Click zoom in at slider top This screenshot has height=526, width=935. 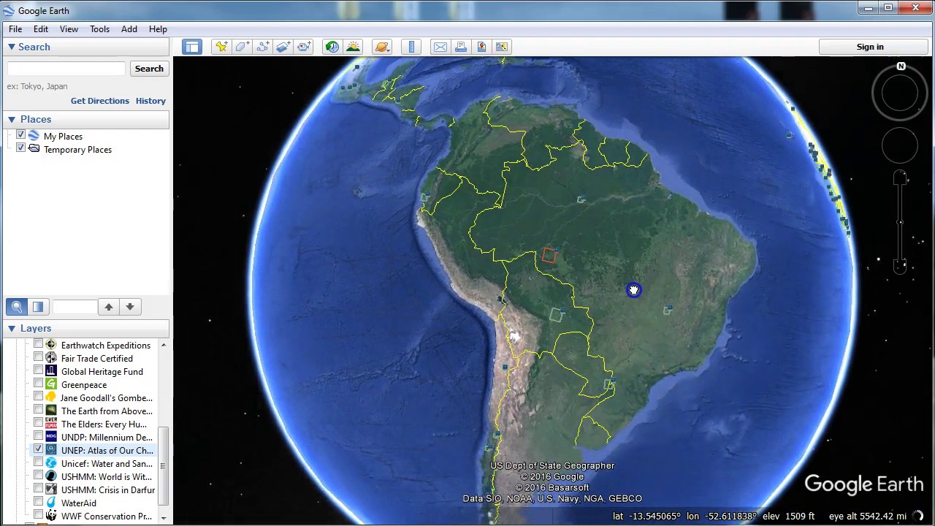point(900,178)
